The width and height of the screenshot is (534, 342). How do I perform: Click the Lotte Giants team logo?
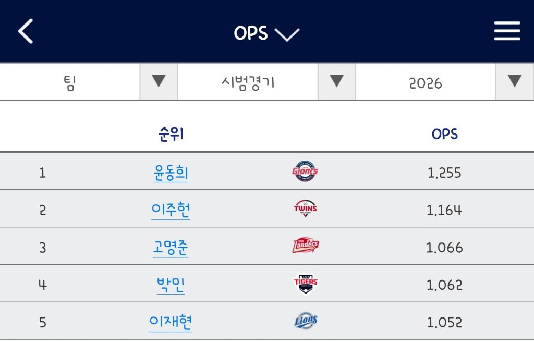[x=305, y=172]
